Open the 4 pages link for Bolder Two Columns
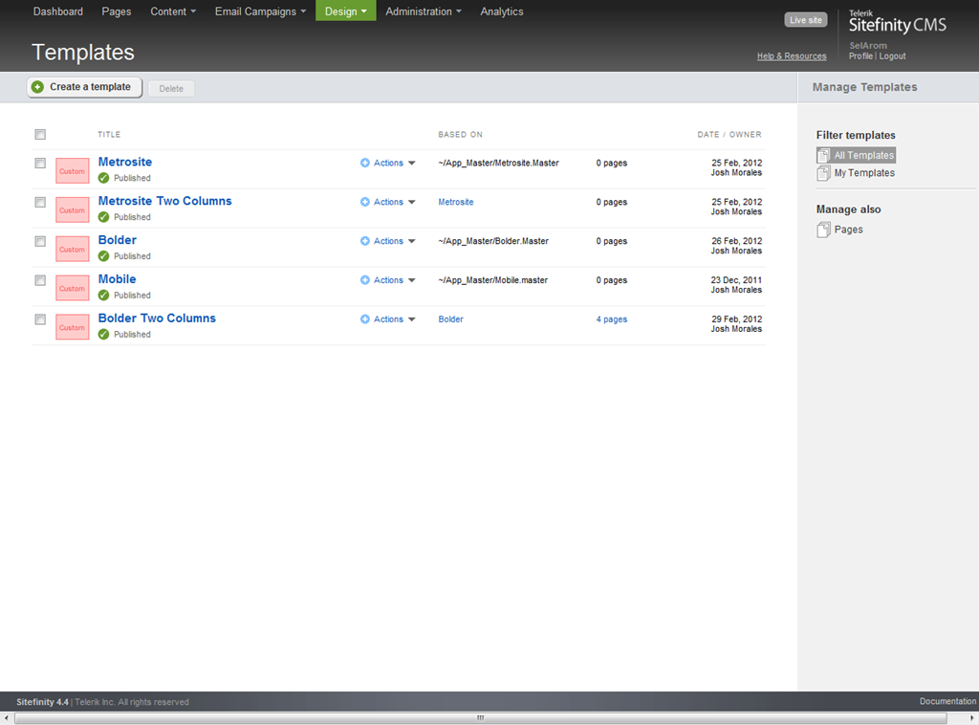 [612, 319]
